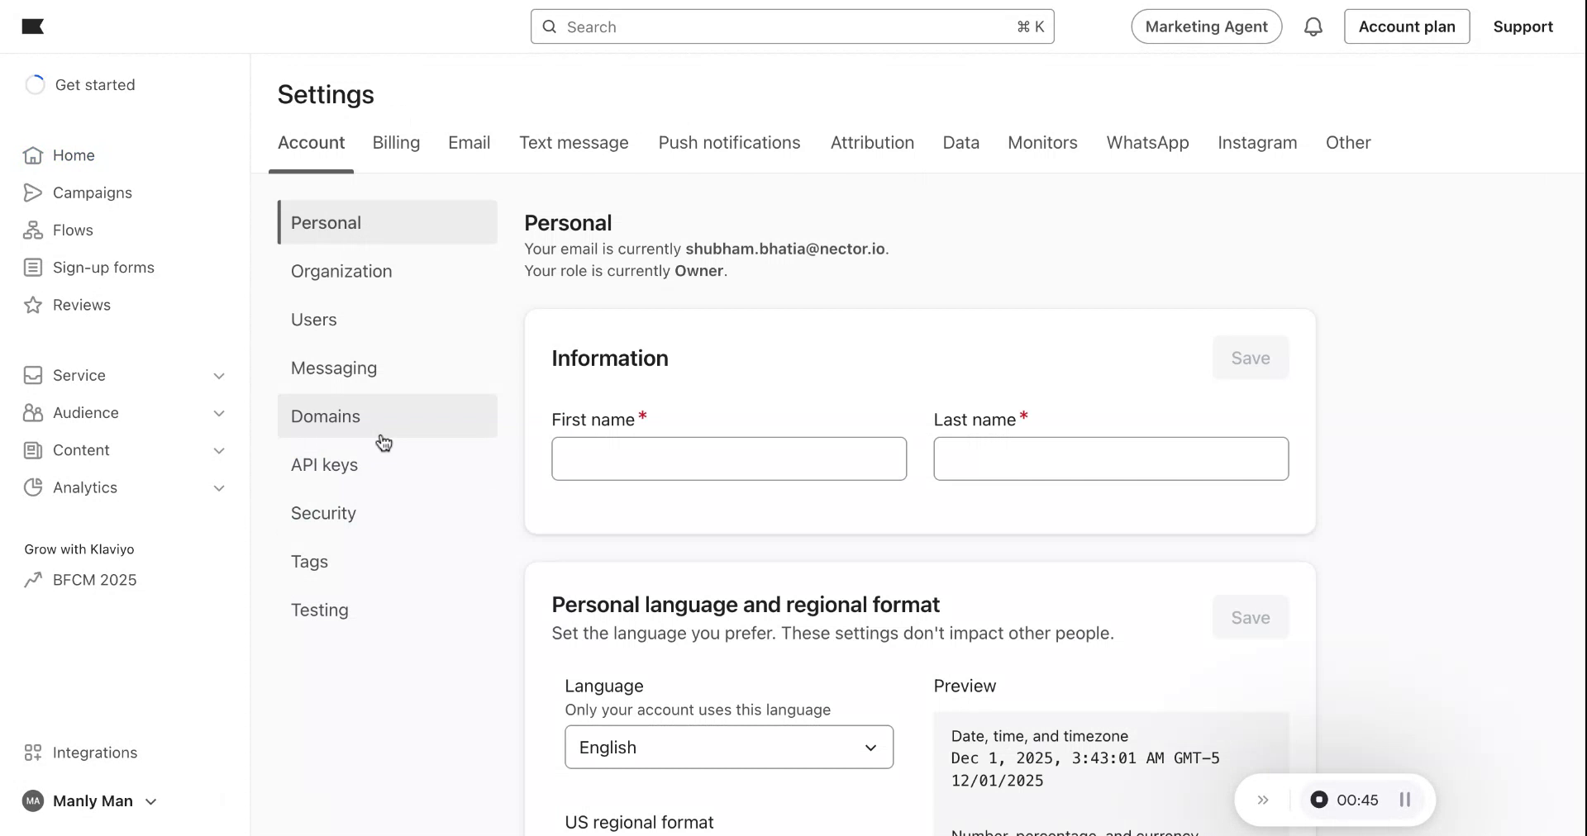Open the WhatsApp settings tab
The height and width of the screenshot is (836, 1587).
[1147, 142]
